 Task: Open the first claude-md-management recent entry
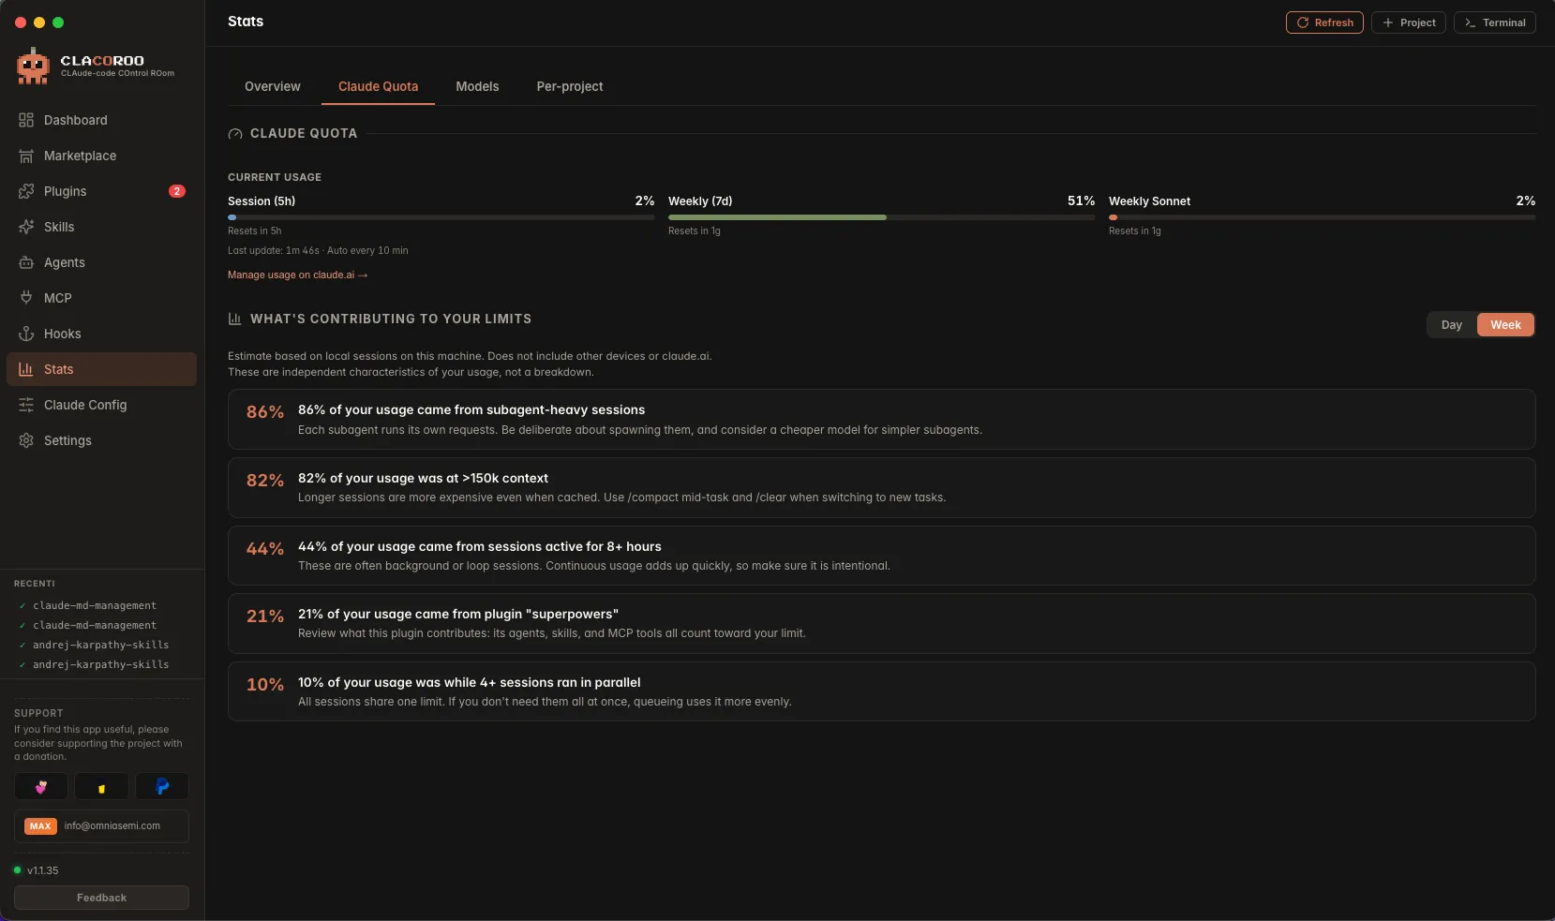click(x=94, y=606)
